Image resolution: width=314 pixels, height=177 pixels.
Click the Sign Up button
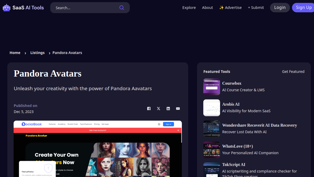pyautogui.click(x=304, y=8)
